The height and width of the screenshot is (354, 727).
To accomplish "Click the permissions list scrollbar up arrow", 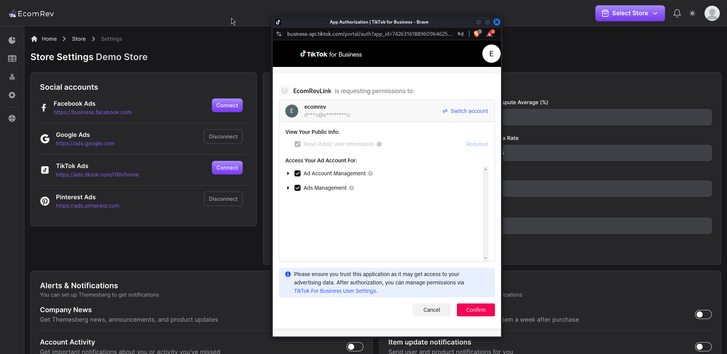I will click(485, 169).
